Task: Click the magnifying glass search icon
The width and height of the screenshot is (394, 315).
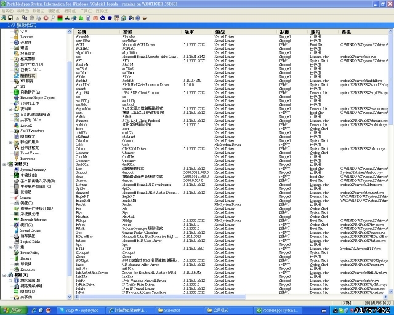Action: pos(53,18)
